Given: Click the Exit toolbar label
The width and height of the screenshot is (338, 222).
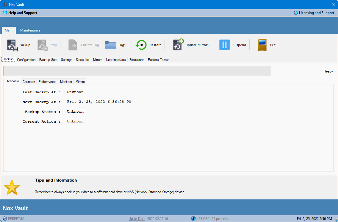Looking at the screenshot, I should [x=273, y=45].
